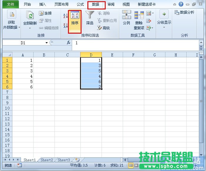Click the Insert Worksheet tab icon

(77, 160)
